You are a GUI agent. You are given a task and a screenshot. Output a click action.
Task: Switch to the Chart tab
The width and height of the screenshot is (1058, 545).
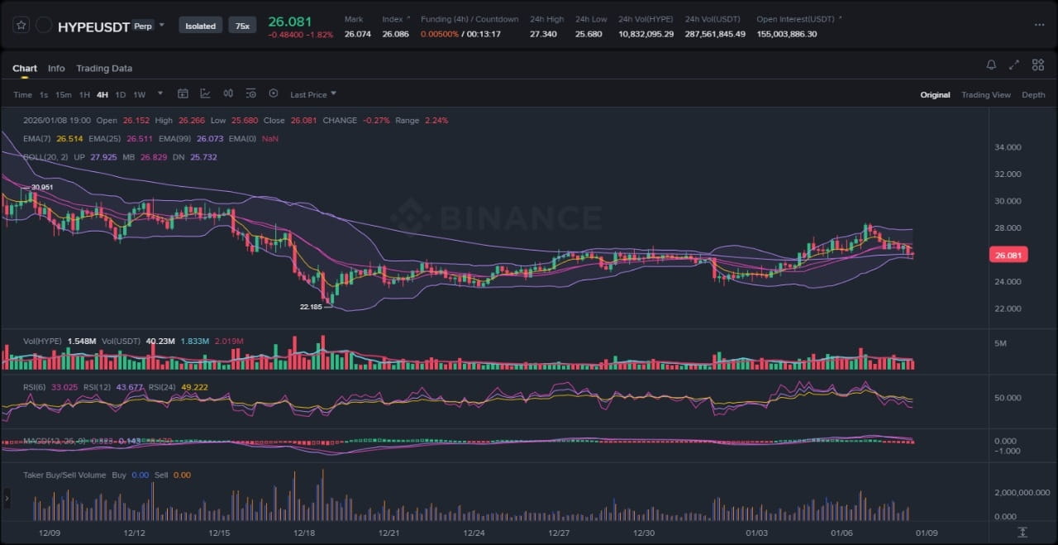tap(25, 69)
